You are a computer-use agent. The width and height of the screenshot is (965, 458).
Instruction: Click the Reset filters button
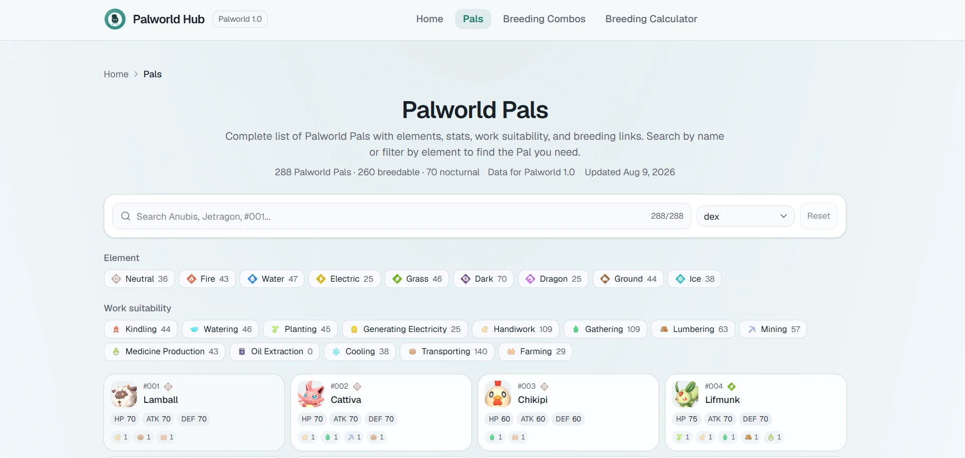click(x=819, y=216)
